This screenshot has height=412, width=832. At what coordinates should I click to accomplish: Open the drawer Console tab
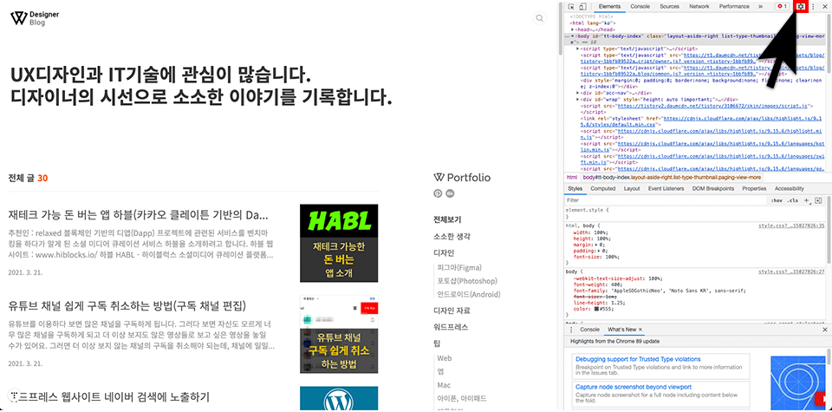[589, 330]
